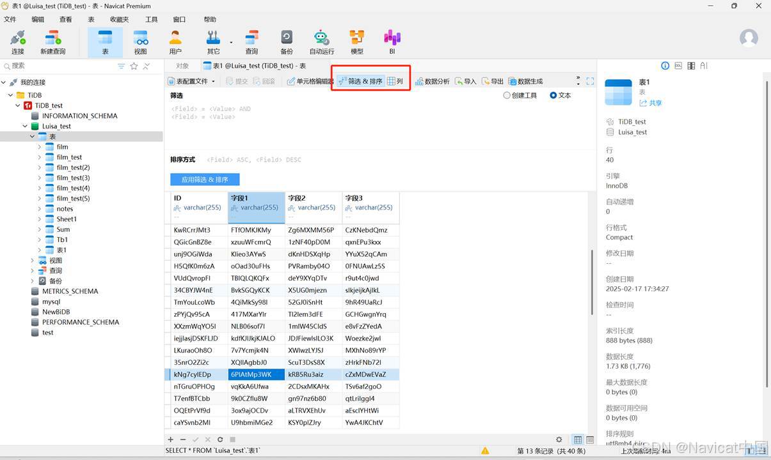
Task: Click the 导出 (Export) toolbar item
Action: point(493,81)
